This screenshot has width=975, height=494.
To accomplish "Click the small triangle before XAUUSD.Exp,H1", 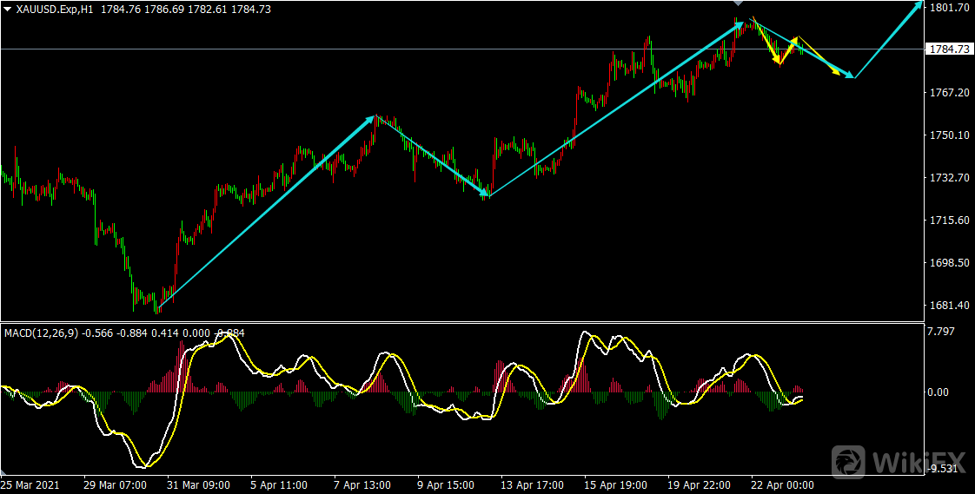I will point(8,9).
